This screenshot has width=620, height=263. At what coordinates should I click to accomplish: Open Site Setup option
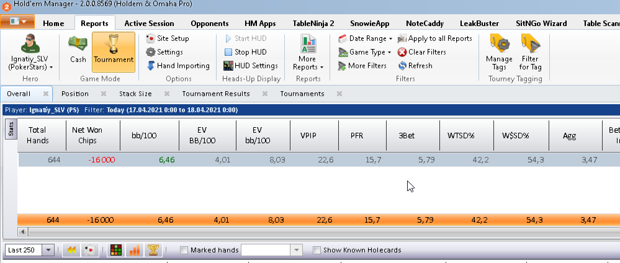[168, 38]
